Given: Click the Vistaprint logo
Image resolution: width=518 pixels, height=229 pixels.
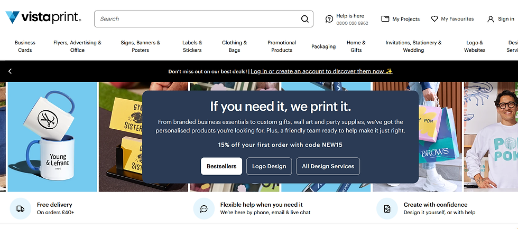Looking at the screenshot, I should pyautogui.click(x=43, y=17).
